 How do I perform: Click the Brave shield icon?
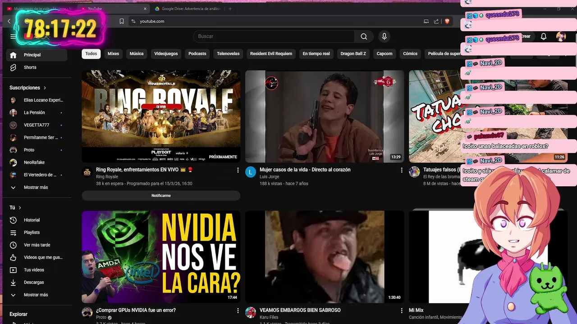[x=447, y=21]
